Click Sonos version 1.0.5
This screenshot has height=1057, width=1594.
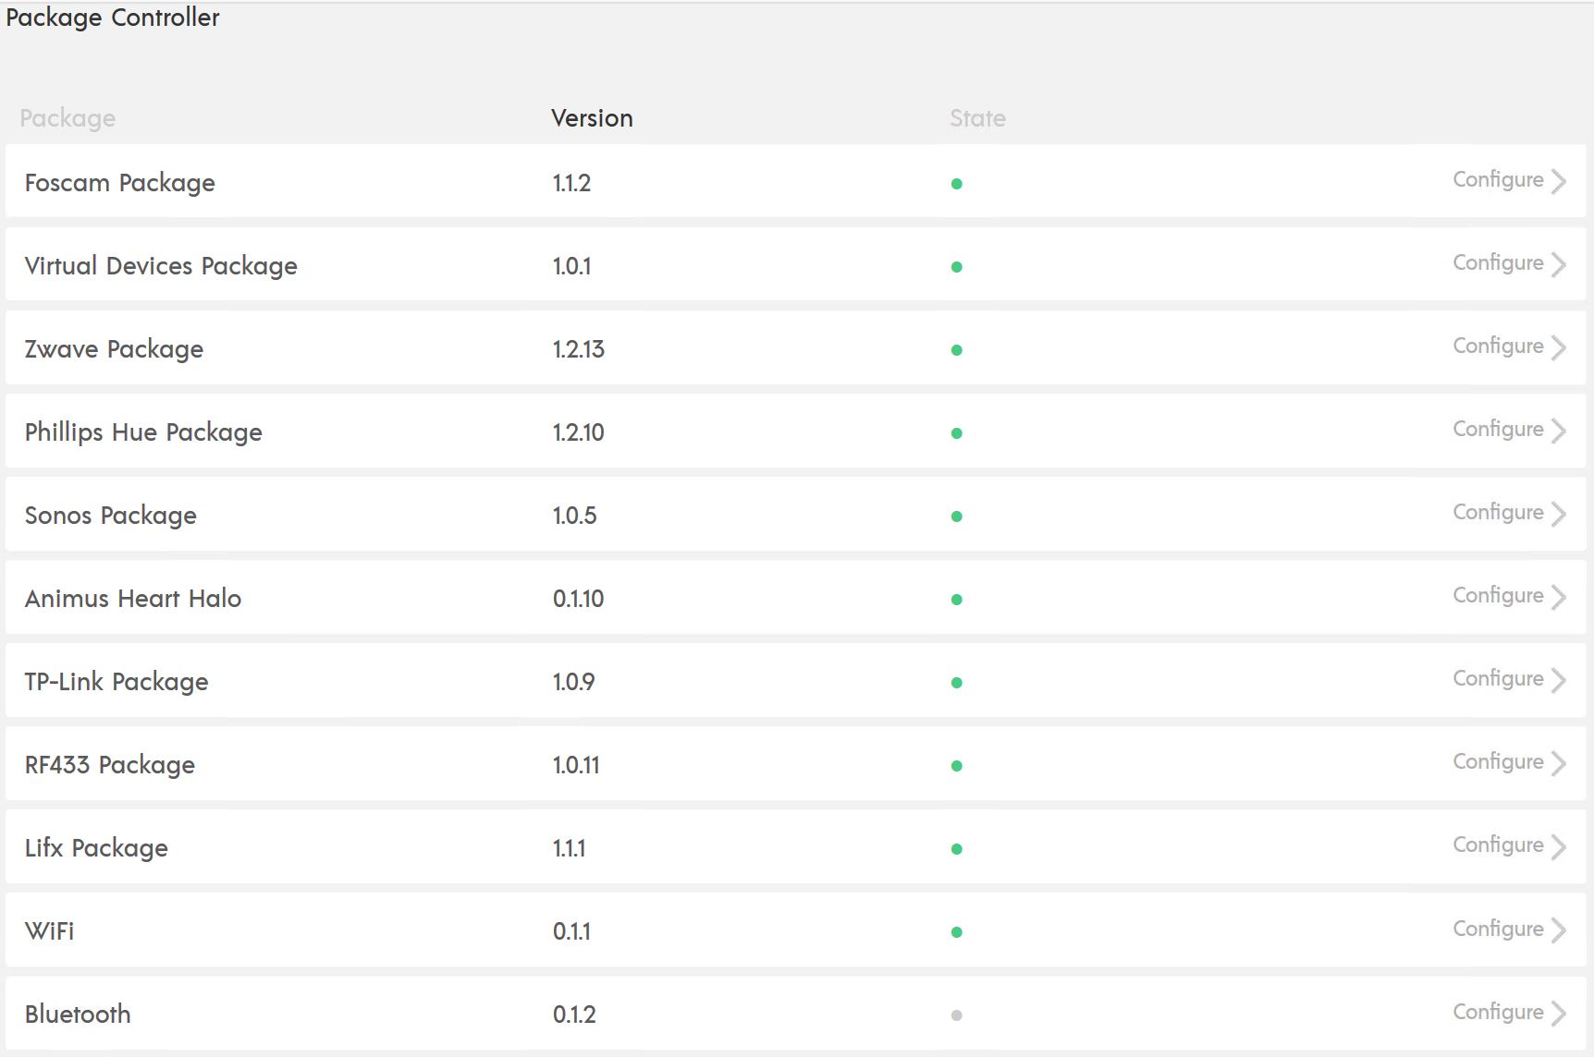click(x=574, y=516)
